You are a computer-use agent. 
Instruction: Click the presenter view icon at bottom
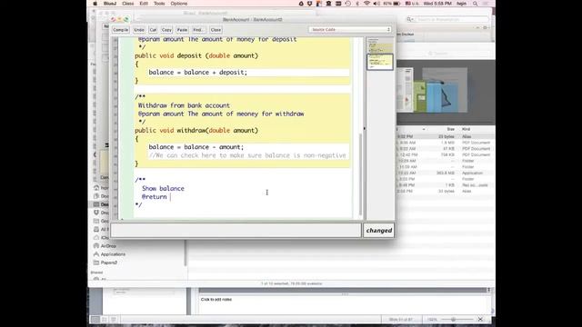coord(114,319)
